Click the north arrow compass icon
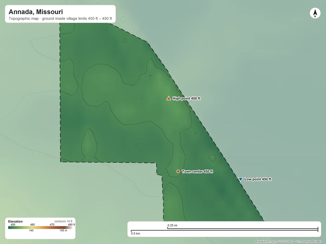The height and width of the screenshot is (244, 326). (315, 13)
